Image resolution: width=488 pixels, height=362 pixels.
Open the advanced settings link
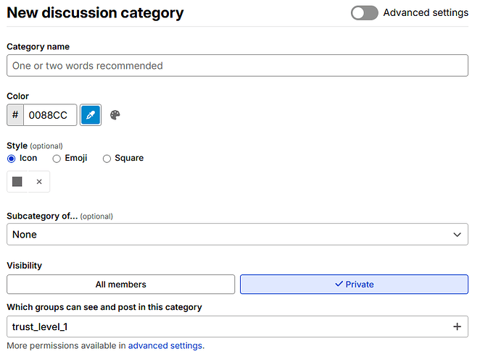165,346
